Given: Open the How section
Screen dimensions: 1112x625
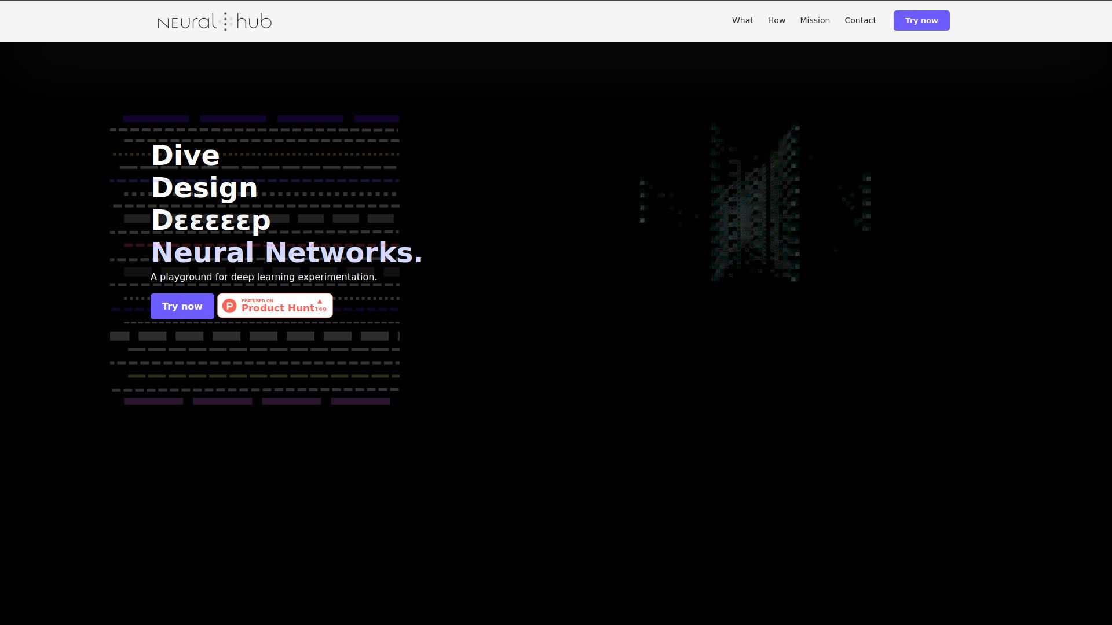Looking at the screenshot, I should click(x=776, y=20).
